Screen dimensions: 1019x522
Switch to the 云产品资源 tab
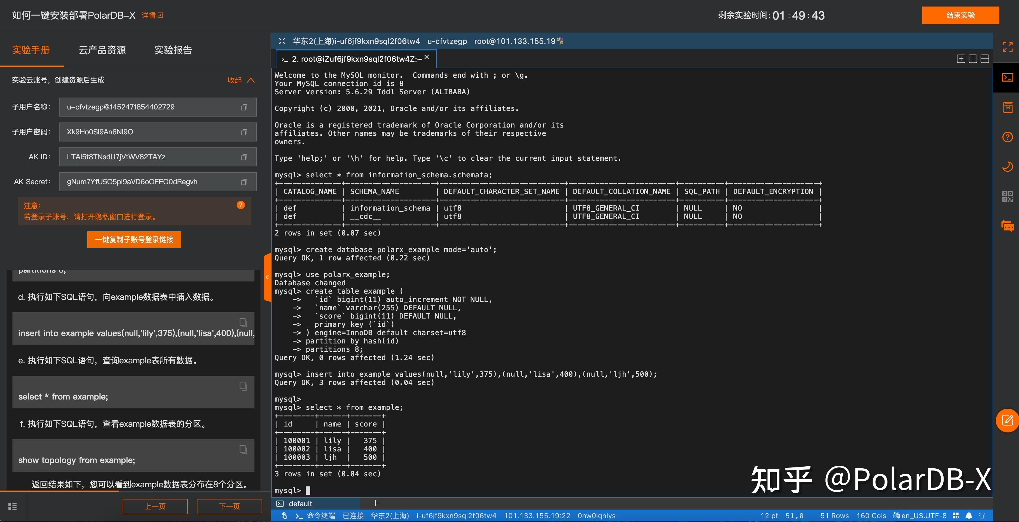pyautogui.click(x=102, y=50)
